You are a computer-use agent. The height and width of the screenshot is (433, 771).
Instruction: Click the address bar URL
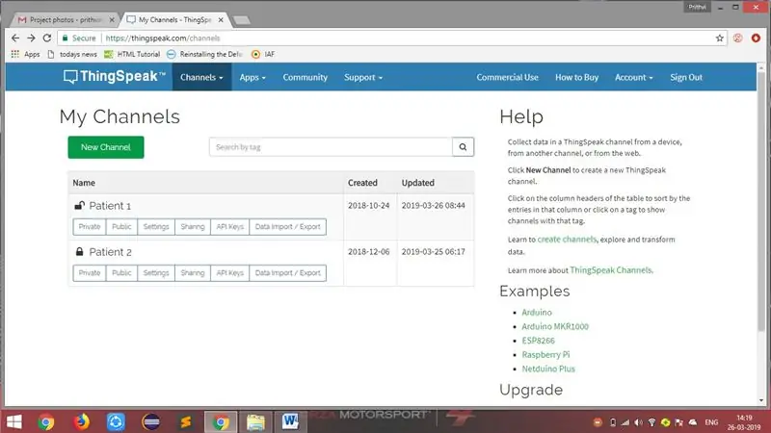163,38
